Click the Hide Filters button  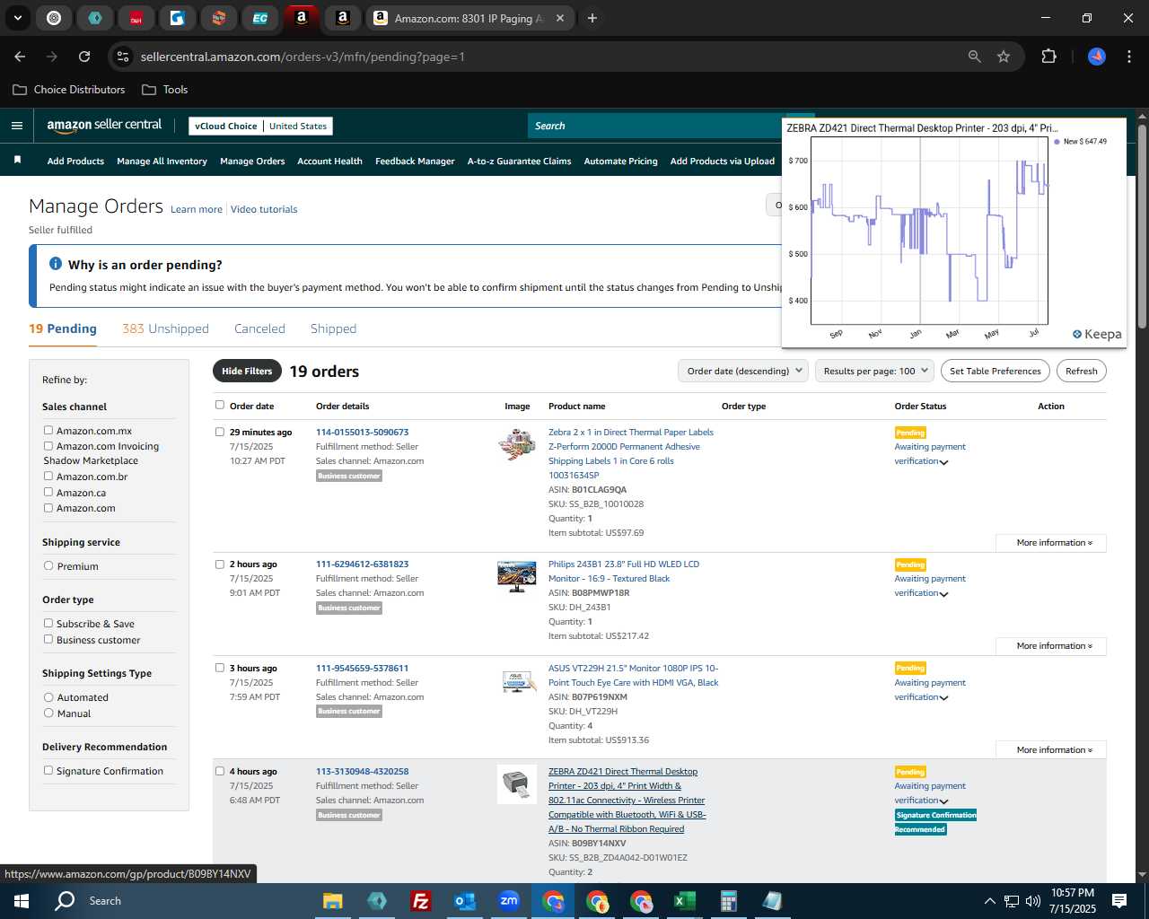tap(247, 371)
